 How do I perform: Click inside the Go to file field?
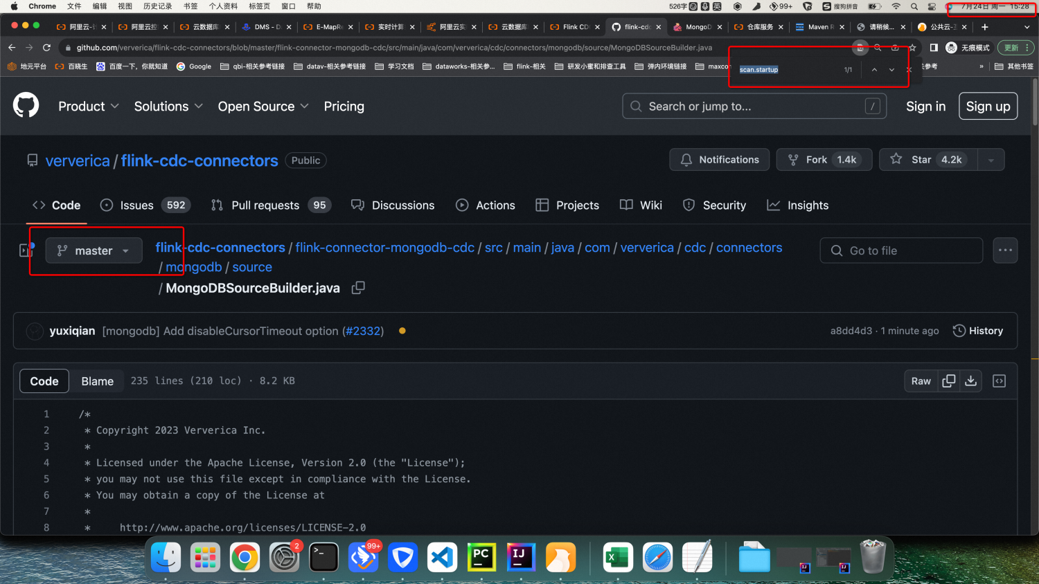900,250
